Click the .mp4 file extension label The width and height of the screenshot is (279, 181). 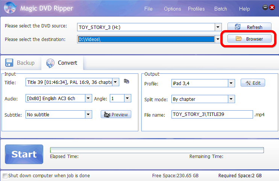coord(259,114)
